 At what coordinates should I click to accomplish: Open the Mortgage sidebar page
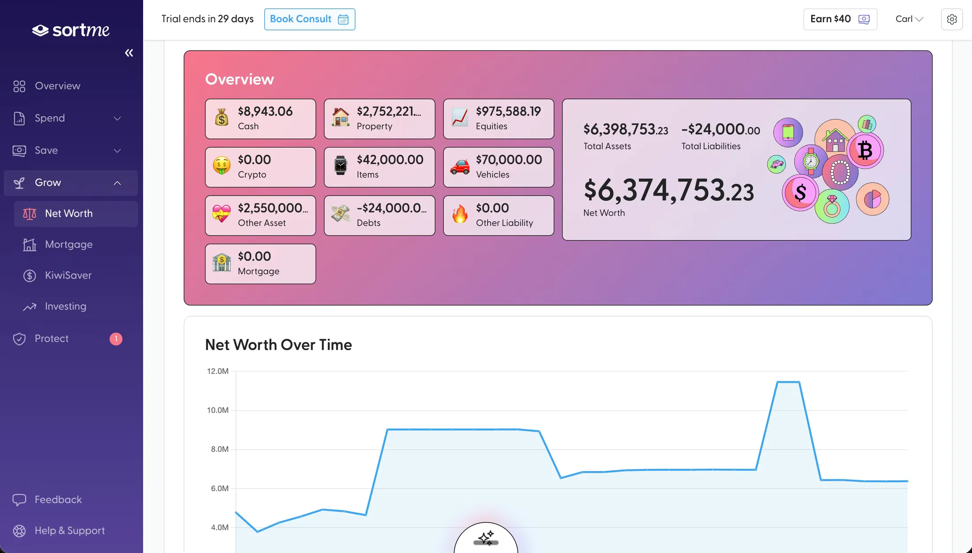tap(76, 245)
